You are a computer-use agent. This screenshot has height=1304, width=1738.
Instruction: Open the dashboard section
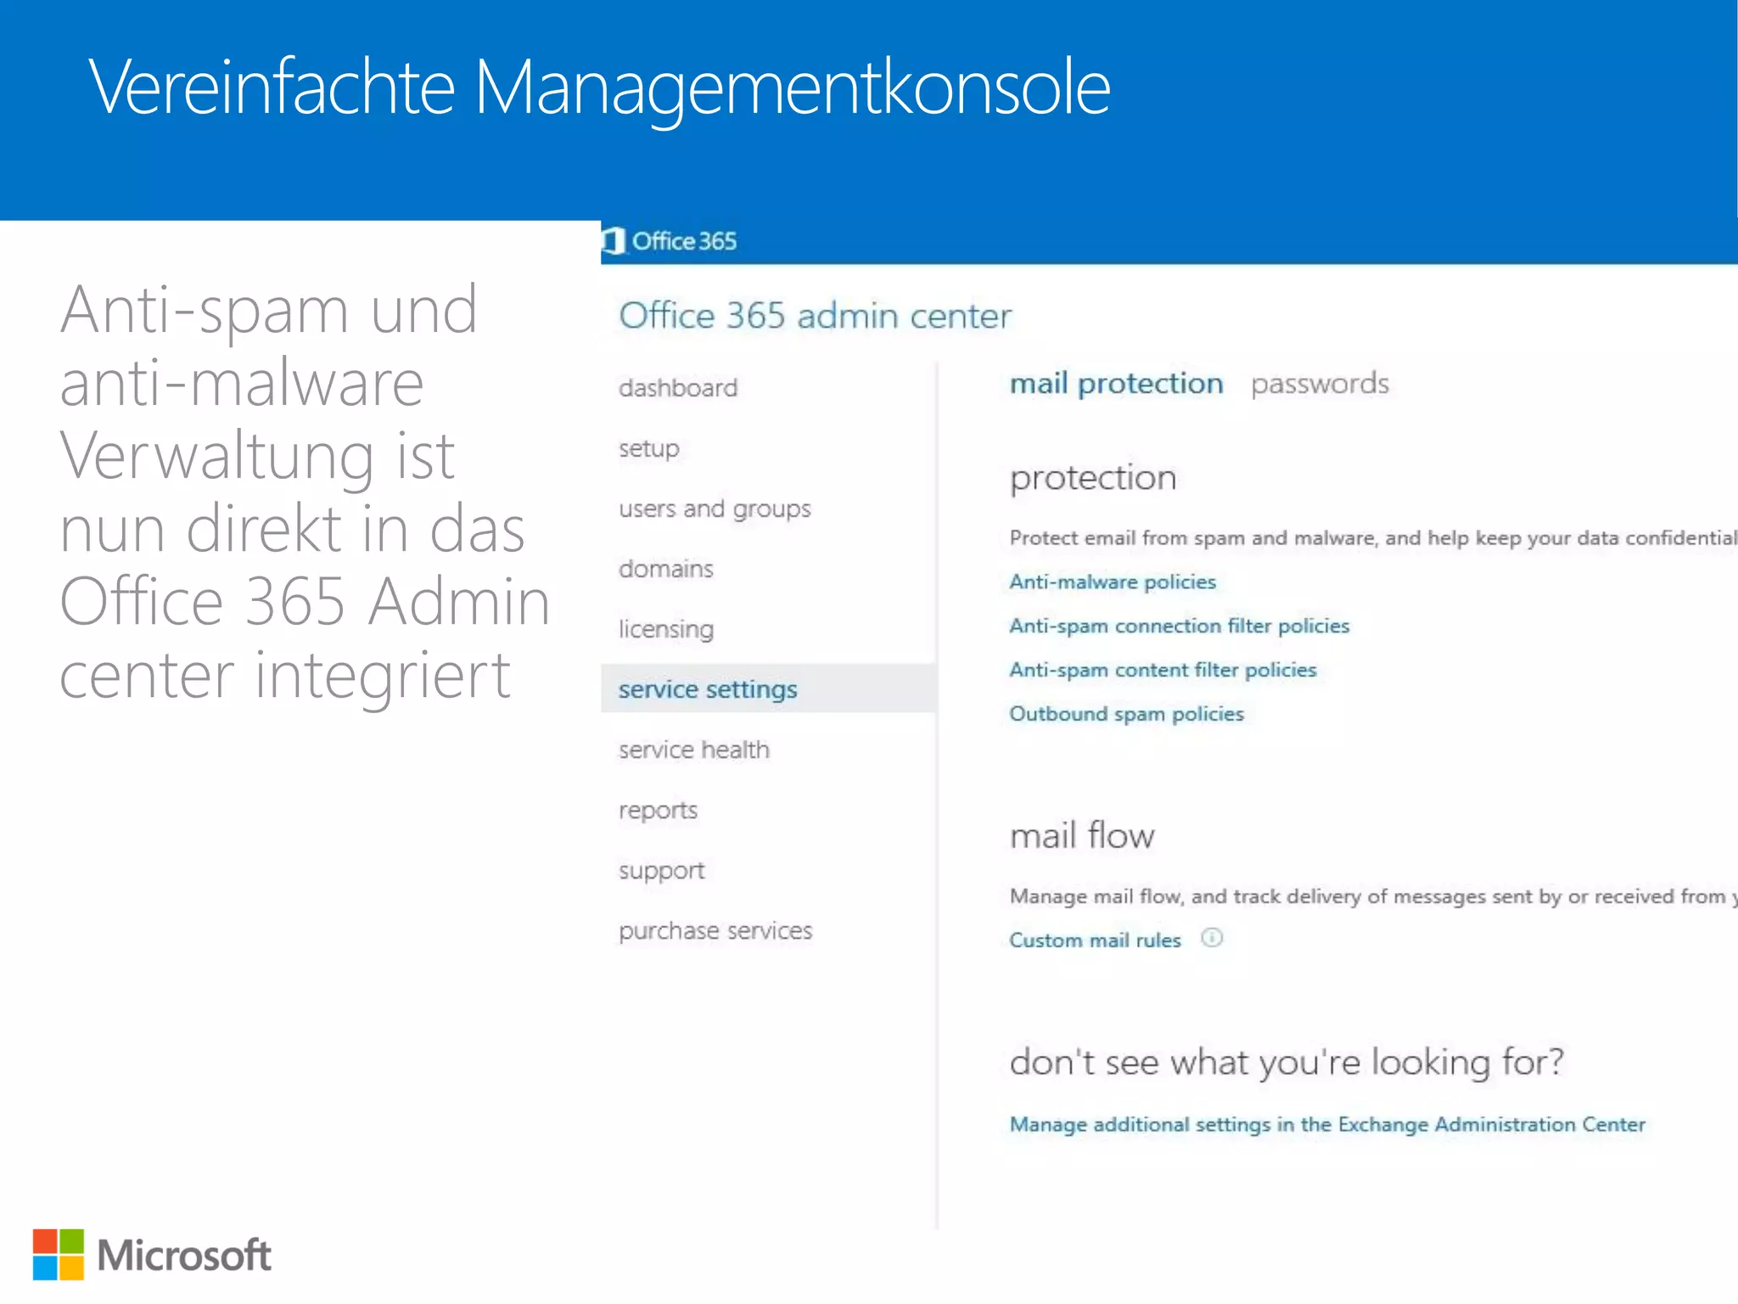(x=678, y=388)
